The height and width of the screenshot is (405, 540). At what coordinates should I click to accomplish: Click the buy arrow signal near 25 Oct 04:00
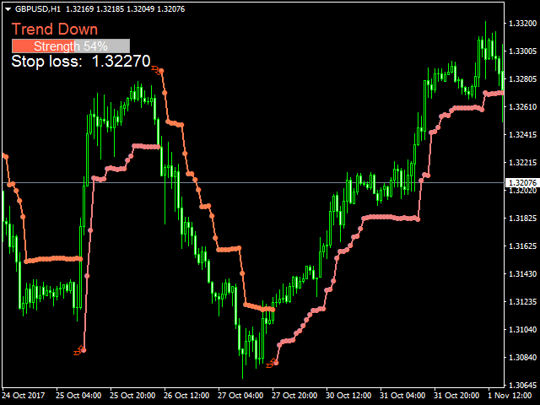pyautogui.click(x=78, y=351)
